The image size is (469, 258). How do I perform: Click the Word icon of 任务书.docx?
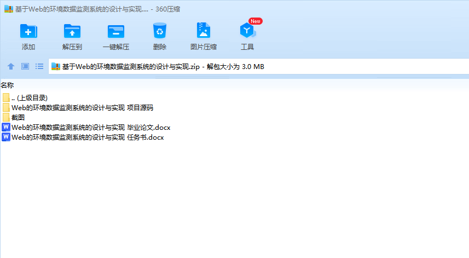(6, 137)
